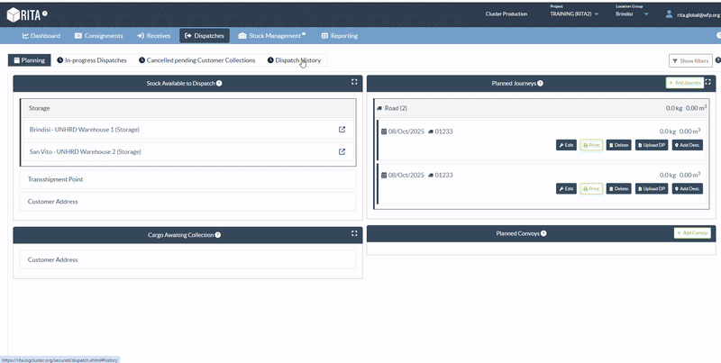This screenshot has width=721, height=363.
Task: Switch to In-progress Dispatches tab
Action: (x=91, y=60)
